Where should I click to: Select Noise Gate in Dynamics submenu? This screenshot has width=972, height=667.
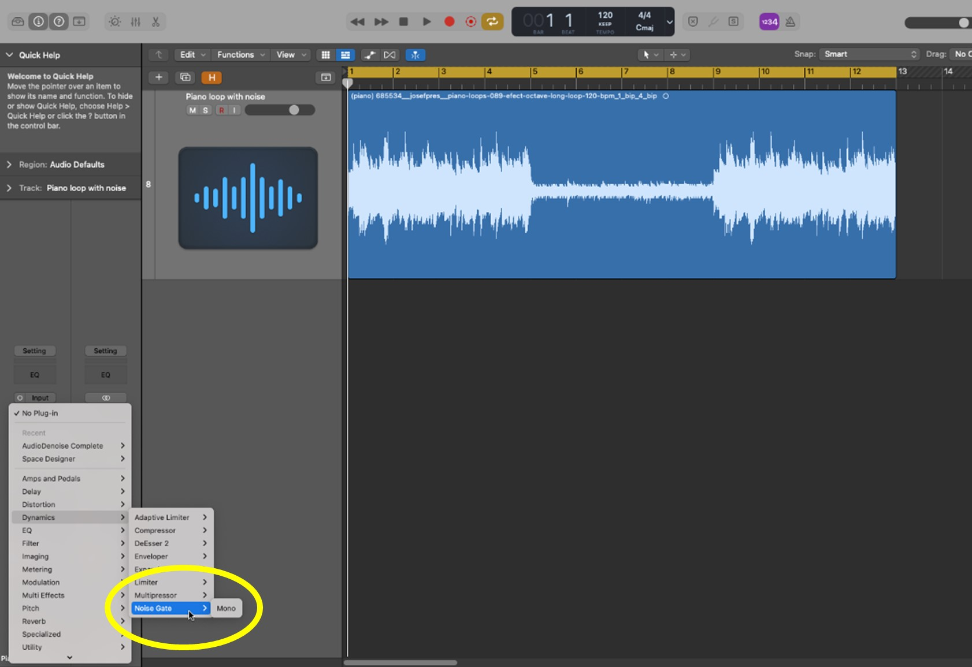(x=170, y=608)
